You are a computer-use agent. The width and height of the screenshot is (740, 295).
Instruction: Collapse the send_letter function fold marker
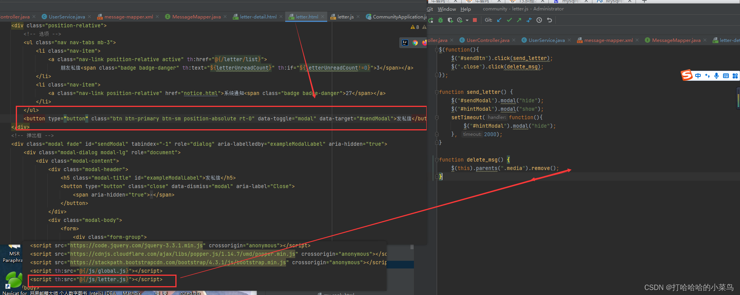pyautogui.click(x=437, y=92)
